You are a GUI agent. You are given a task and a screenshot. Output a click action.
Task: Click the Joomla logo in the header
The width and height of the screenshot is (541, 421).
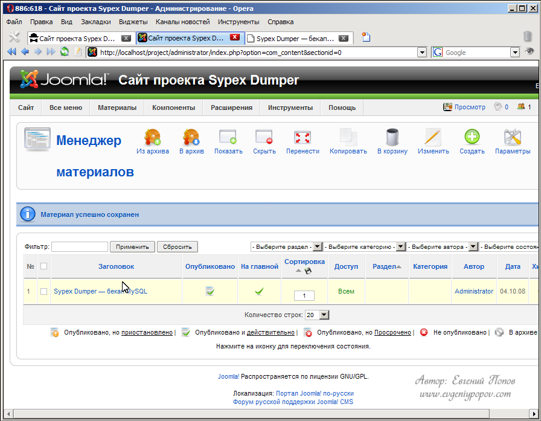click(x=64, y=79)
